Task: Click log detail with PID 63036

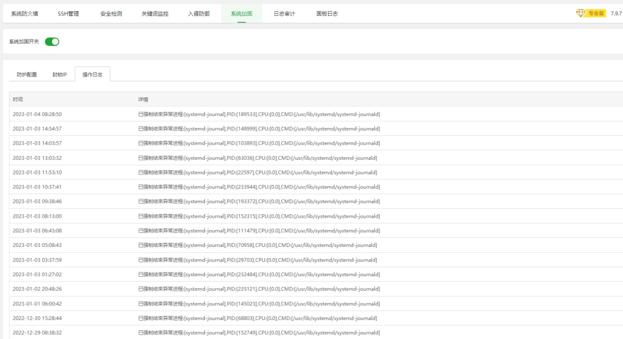Action: 257,158
